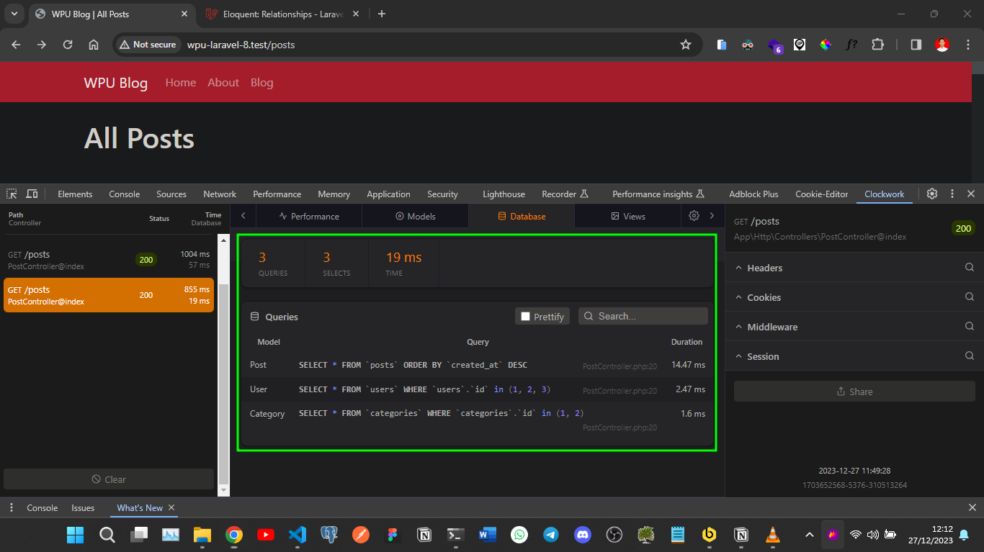Select the highlighted GET /posts request
Viewport: 984px width, 552px height.
(108, 295)
